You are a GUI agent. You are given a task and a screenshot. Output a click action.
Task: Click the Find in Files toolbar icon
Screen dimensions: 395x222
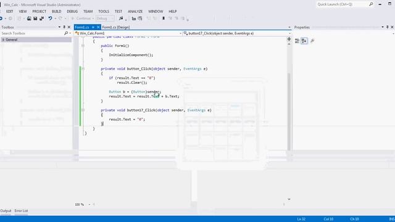[x=121, y=18]
